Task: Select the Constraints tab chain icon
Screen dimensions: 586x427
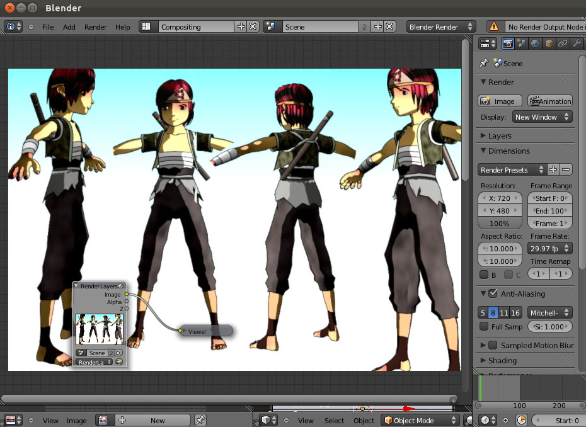Action: [x=563, y=43]
